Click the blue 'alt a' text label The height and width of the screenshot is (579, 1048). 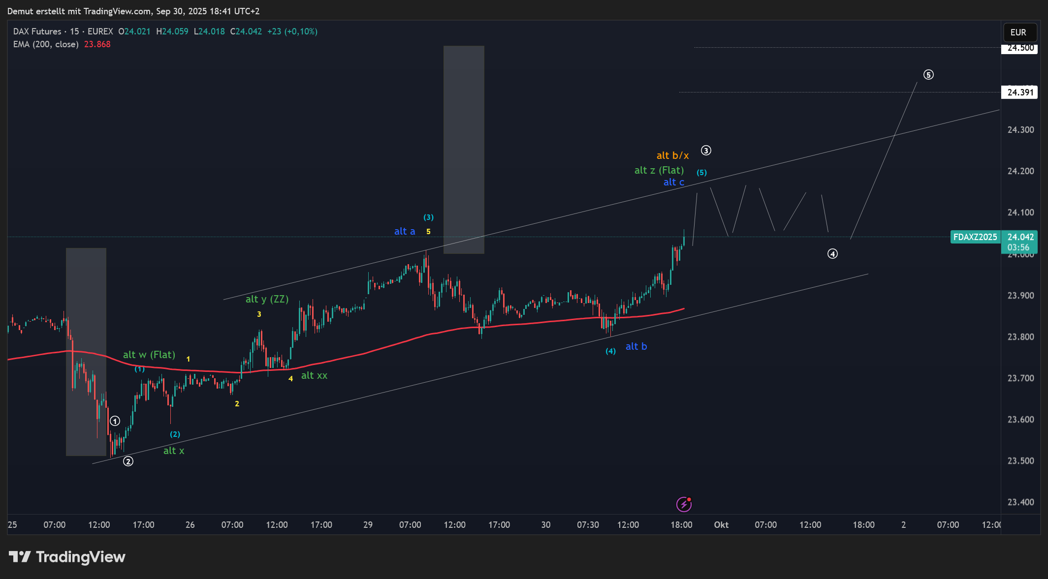point(405,232)
